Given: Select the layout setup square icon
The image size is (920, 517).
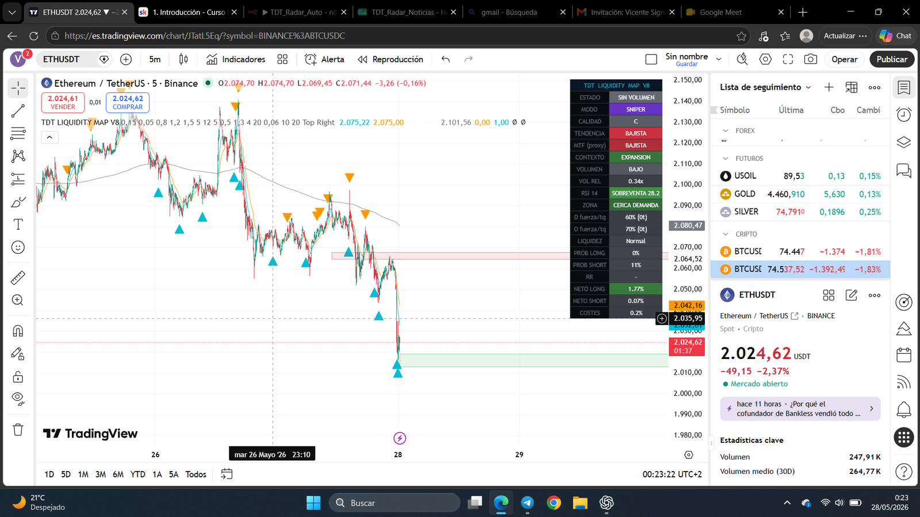Looking at the screenshot, I should coord(651,59).
